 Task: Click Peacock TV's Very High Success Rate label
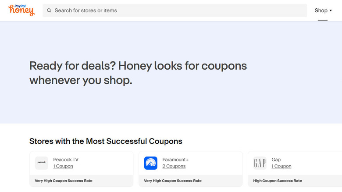tap(64, 181)
